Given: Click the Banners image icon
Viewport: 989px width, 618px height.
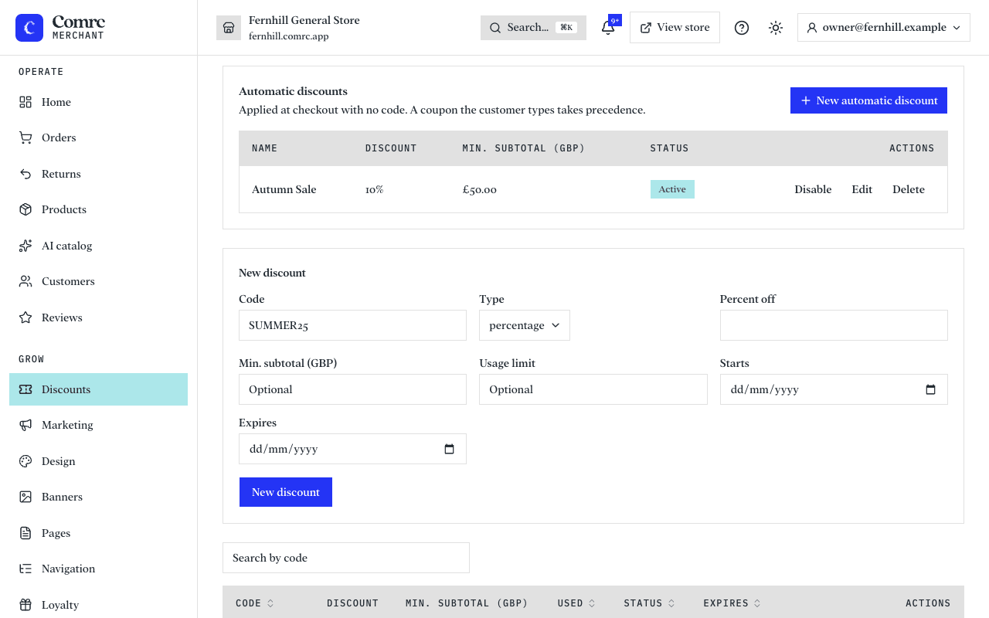Looking at the screenshot, I should pos(25,497).
